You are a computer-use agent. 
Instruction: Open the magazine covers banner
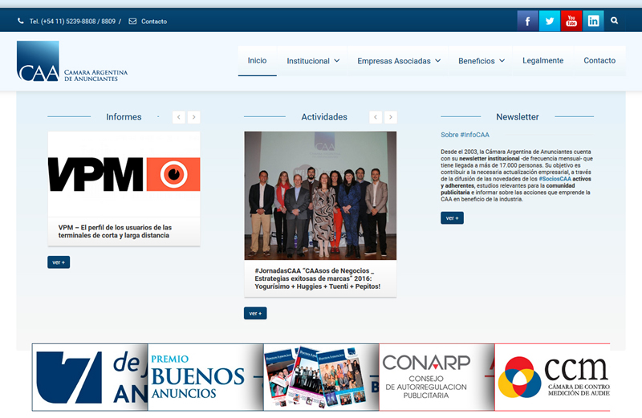[x=321, y=377]
